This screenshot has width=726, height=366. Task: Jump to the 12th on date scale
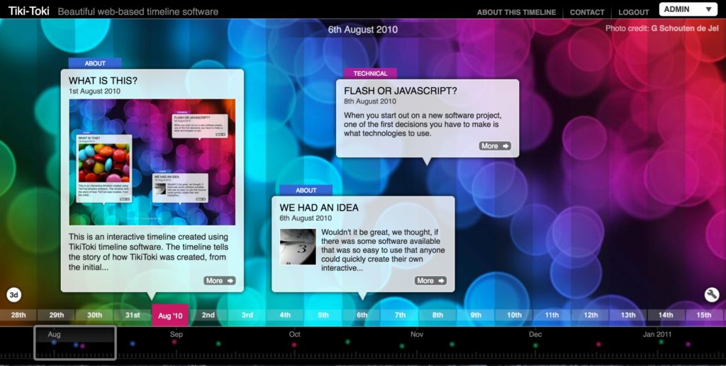(x=591, y=315)
